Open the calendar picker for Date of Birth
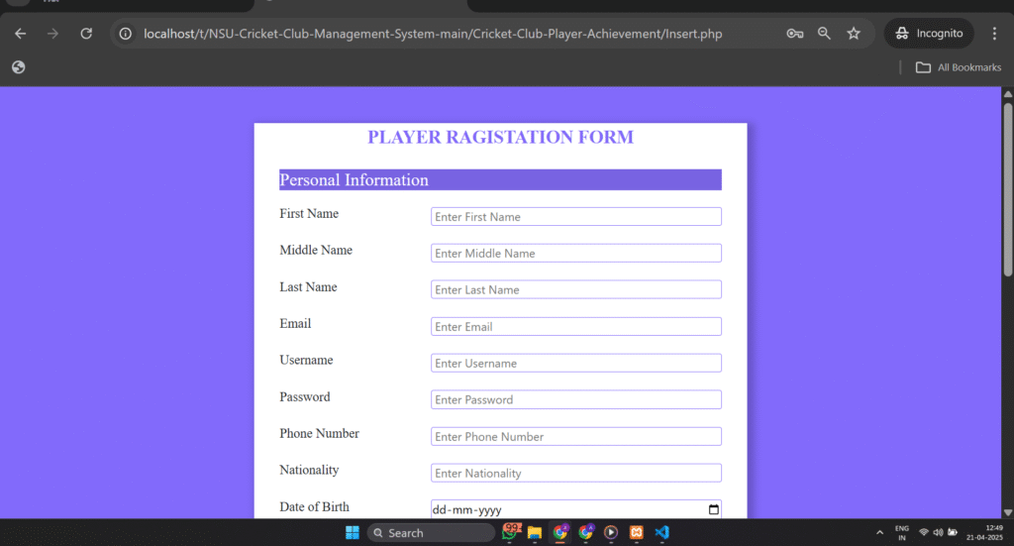The width and height of the screenshot is (1014, 546). (713, 509)
